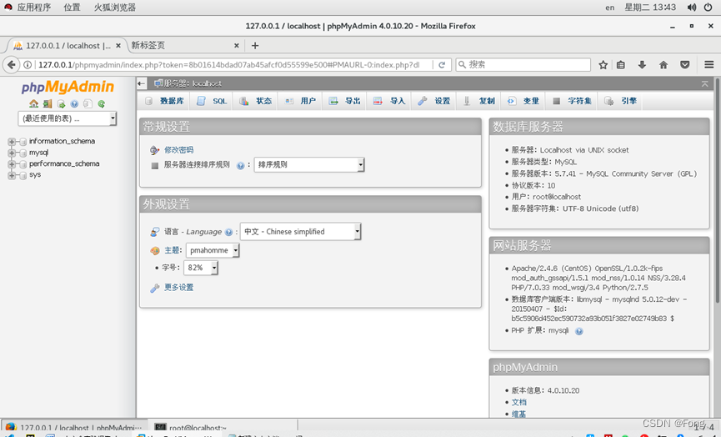Click help icon next to 服务器连接排序规则
The height and width of the screenshot is (437, 721).
[241, 166]
